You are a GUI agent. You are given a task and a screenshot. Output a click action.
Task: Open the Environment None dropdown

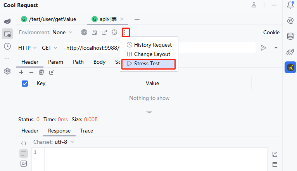(x=62, y=33)
